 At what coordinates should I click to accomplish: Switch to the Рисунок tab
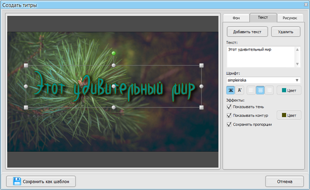(x=290, y=18)
